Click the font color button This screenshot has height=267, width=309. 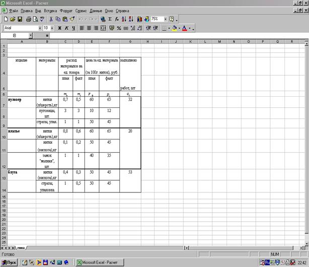(185, 28)
